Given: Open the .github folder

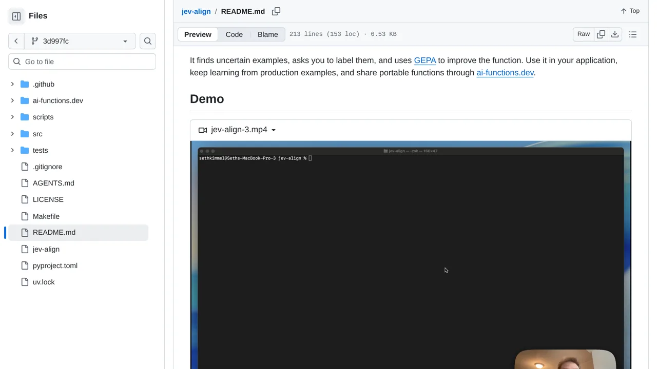Looking at the screenshot, I should click(x=44, y=84).
